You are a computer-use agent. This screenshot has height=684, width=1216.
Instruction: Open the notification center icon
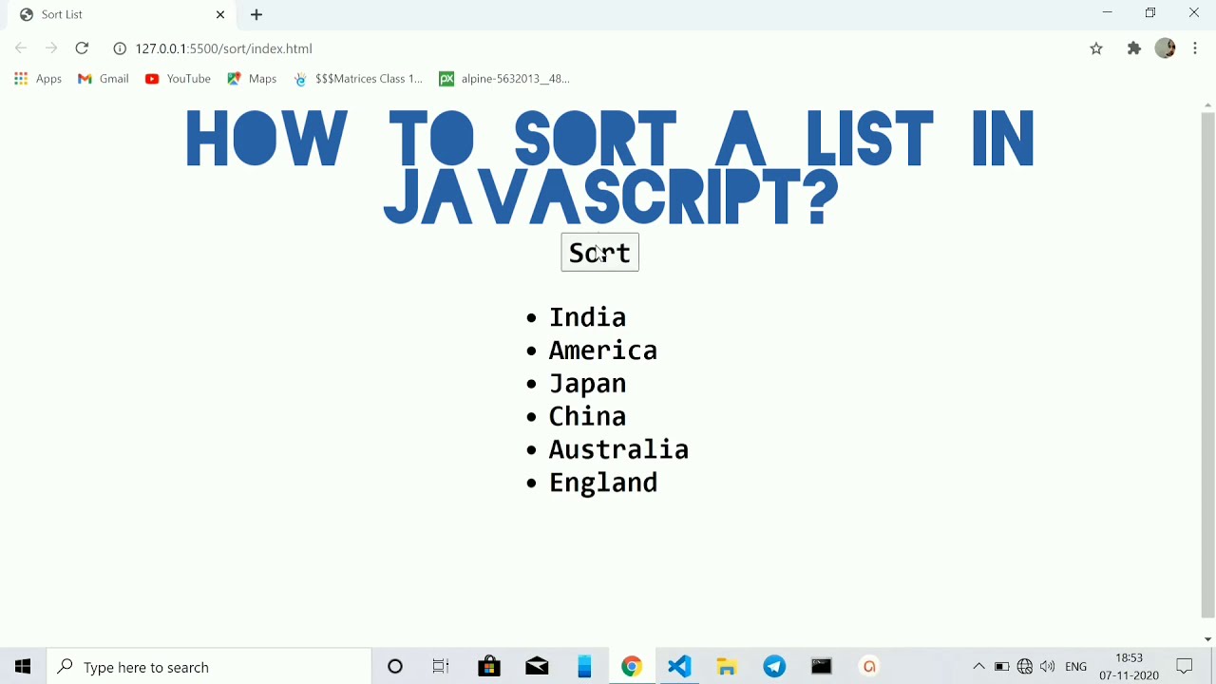pyautogui.click(x=1185, y=667)
